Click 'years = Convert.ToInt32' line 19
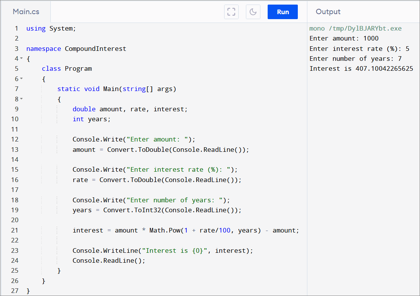Image resolution: width=420 pixels, height=296 pixels. 157,210
